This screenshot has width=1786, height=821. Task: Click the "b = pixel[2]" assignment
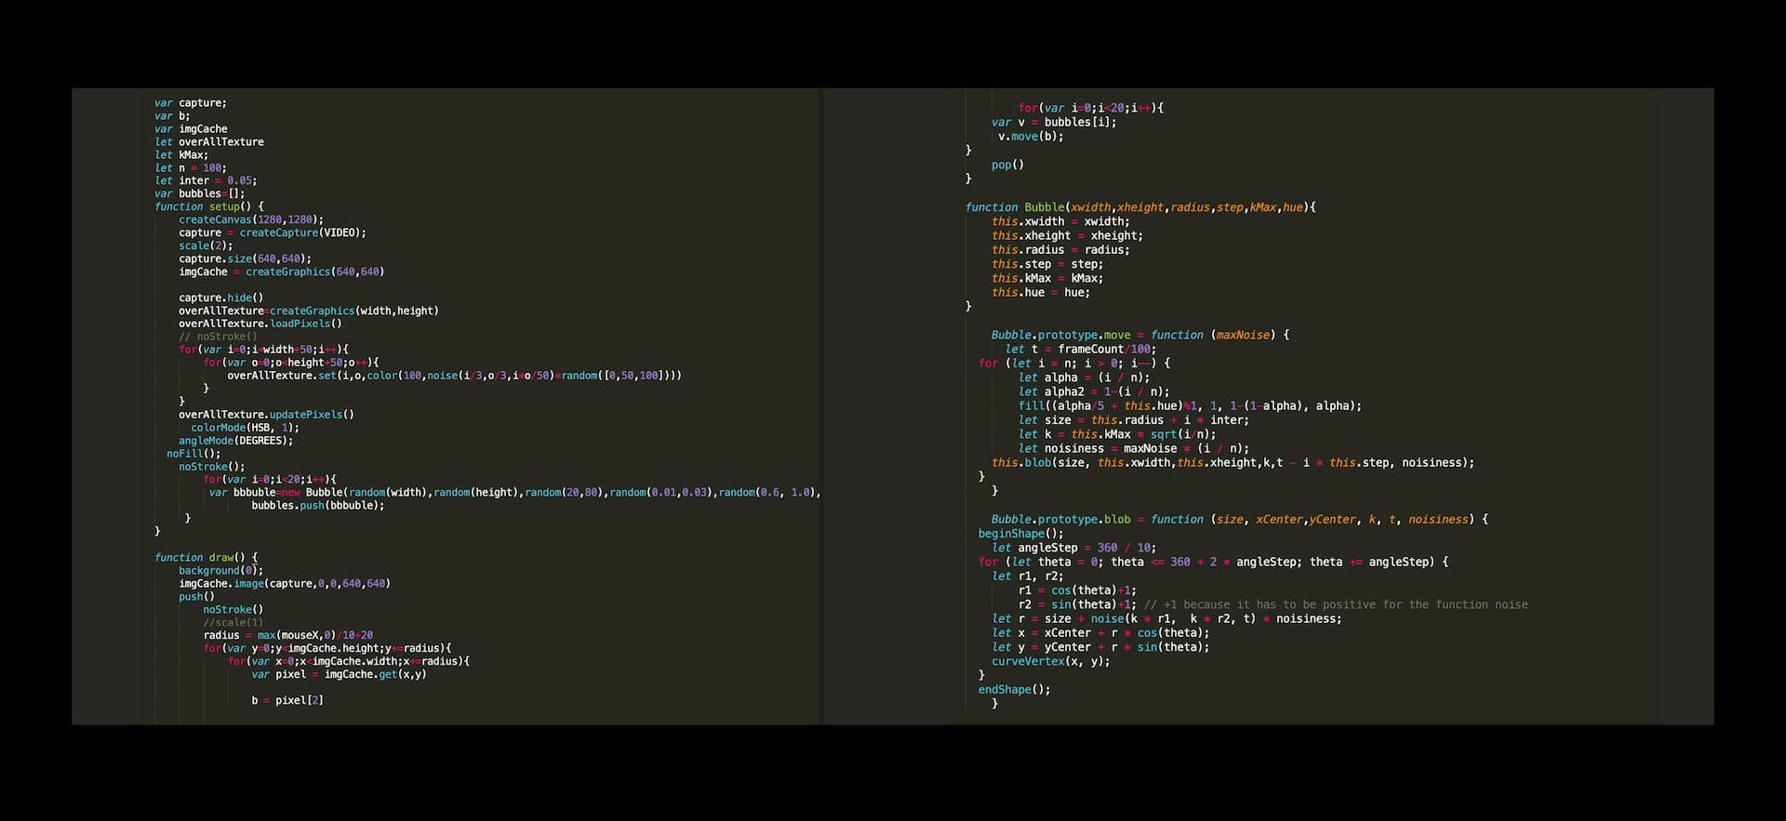point(287,700)
